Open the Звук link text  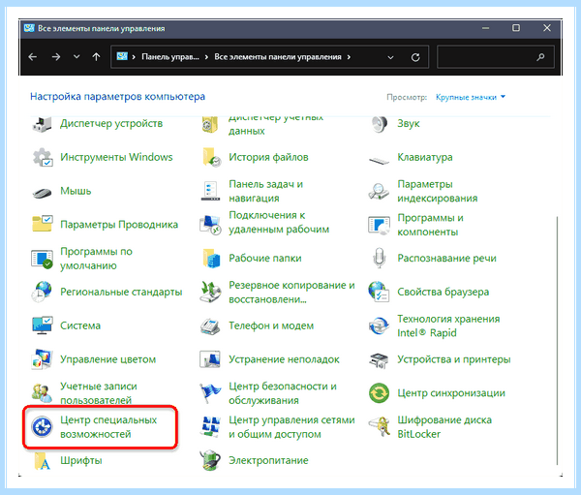409,123
